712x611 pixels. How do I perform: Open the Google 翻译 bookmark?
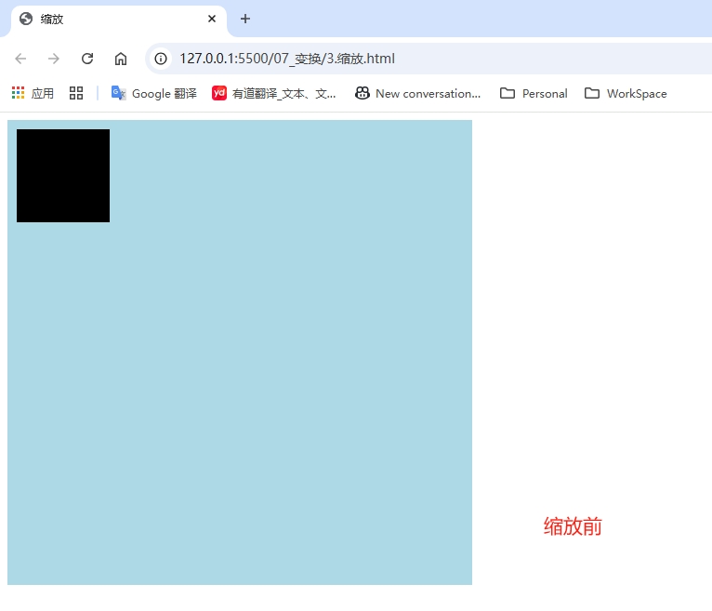point(154,93)
